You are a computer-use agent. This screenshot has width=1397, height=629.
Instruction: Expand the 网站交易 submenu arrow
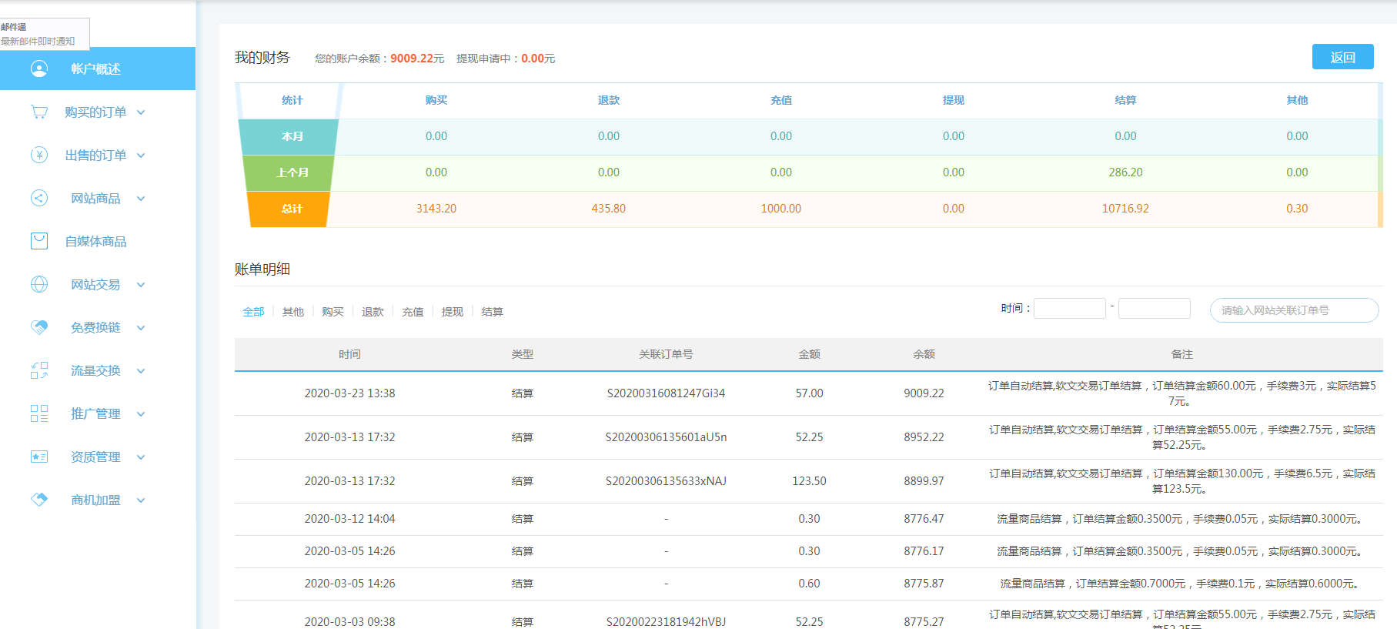pos(141,285)
